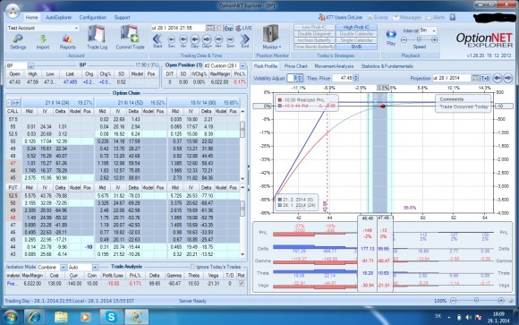Adjust the Volatility Adjust stepper
The height and width of the screenshot is (325, 519).
point(300,78)
